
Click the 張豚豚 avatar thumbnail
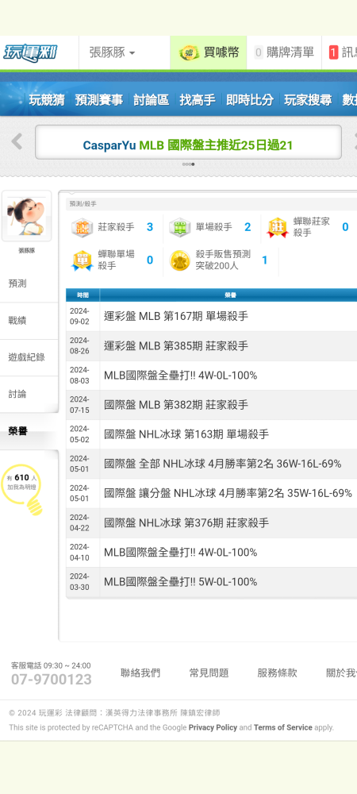(26, 216)
